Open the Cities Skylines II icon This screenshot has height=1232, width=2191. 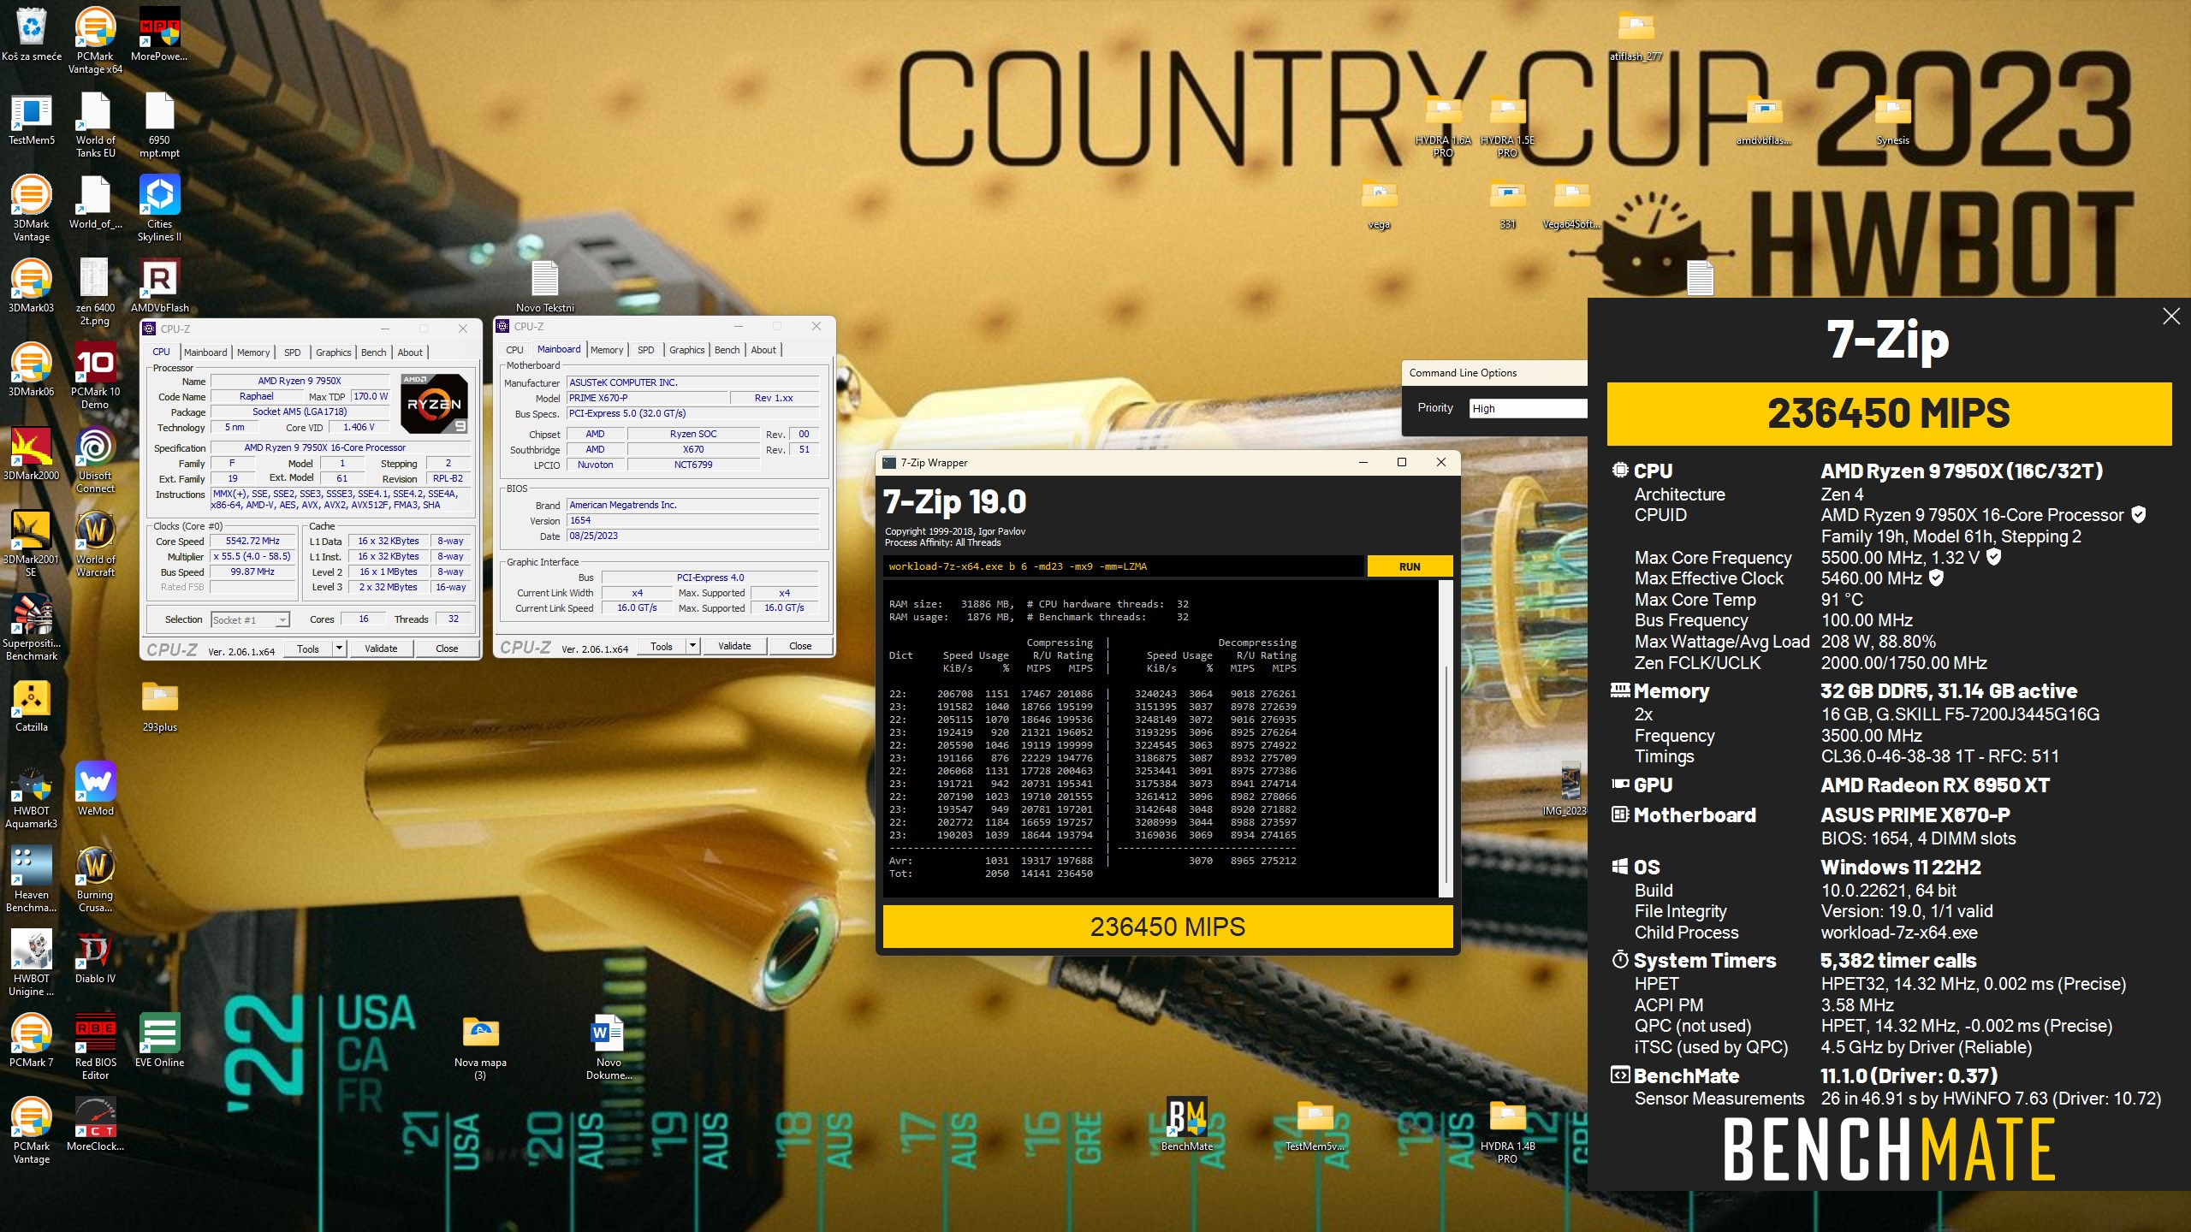(x=159, y=208)
